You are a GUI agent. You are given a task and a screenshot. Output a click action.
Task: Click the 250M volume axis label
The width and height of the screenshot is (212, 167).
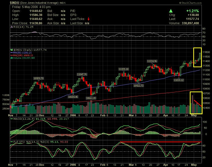[x=6, y=108]
